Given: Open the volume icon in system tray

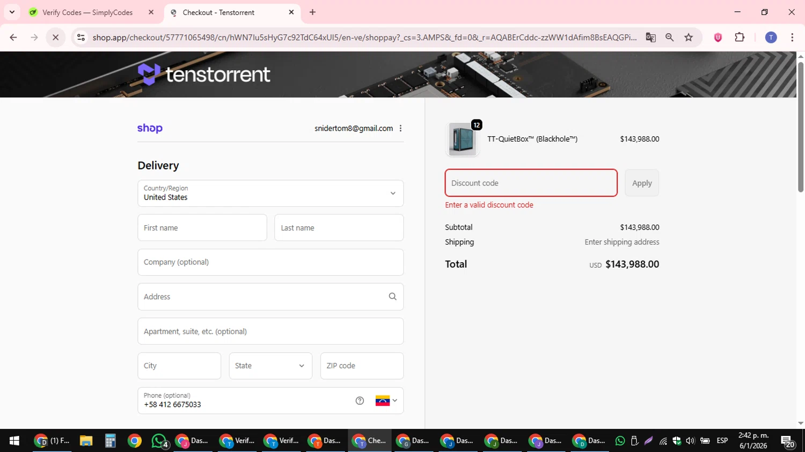Looking at the screenshot, I should 690,441.
